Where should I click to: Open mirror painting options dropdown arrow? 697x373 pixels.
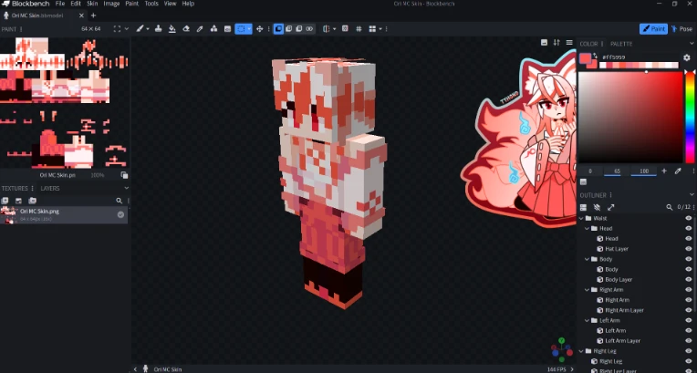tap(334, 29)
